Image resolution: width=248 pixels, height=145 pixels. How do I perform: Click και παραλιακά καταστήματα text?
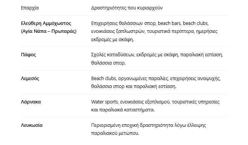click(123, 110)
